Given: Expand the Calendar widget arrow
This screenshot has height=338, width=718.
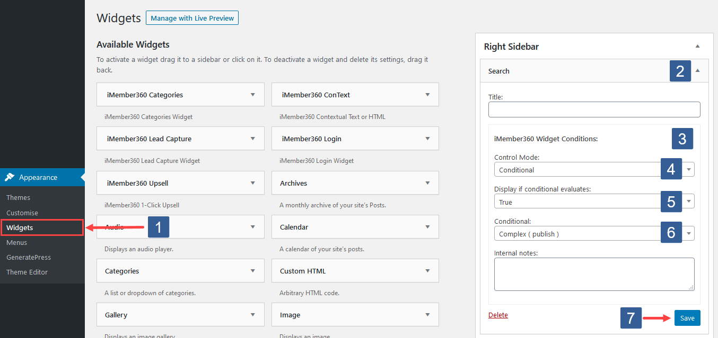Looking at the screenshot, I should [427, 226].
